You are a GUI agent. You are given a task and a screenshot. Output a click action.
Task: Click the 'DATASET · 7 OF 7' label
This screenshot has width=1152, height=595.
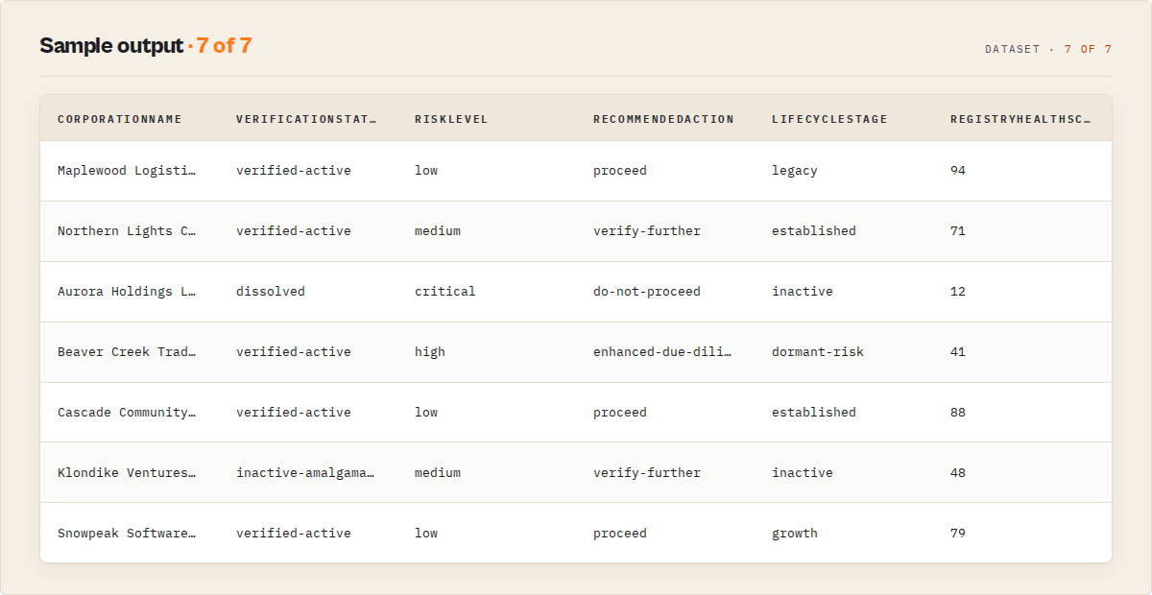coord(1048,49)
